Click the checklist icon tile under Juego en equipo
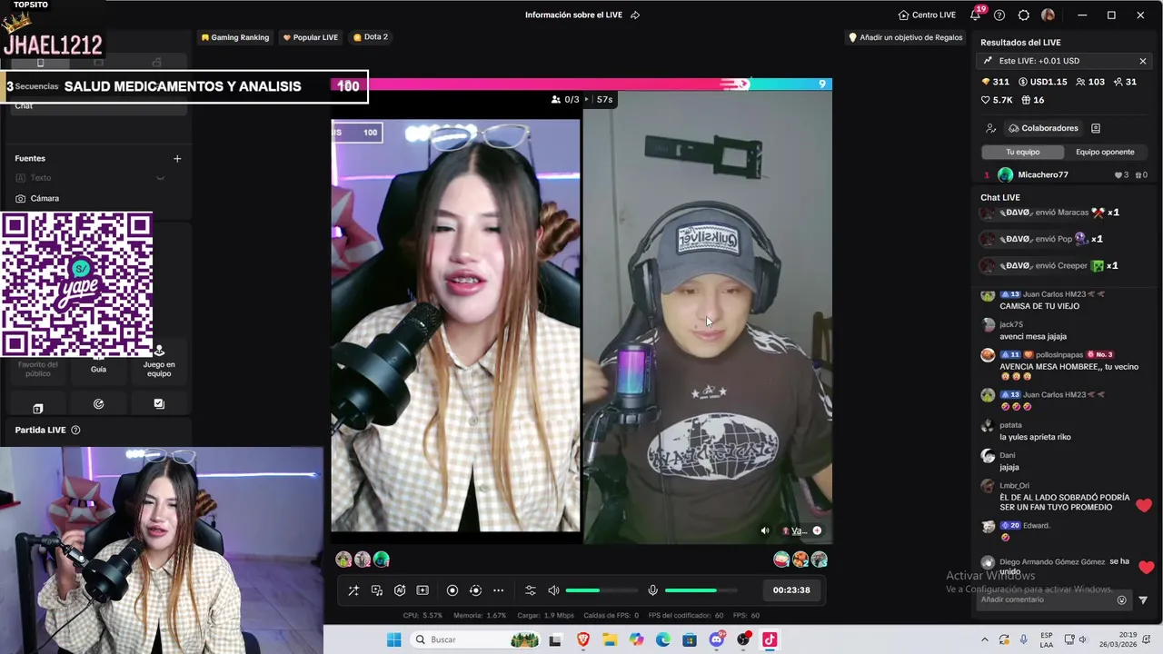The height and width of the screenshot is (654, 1163). click(x=159, y=404)
